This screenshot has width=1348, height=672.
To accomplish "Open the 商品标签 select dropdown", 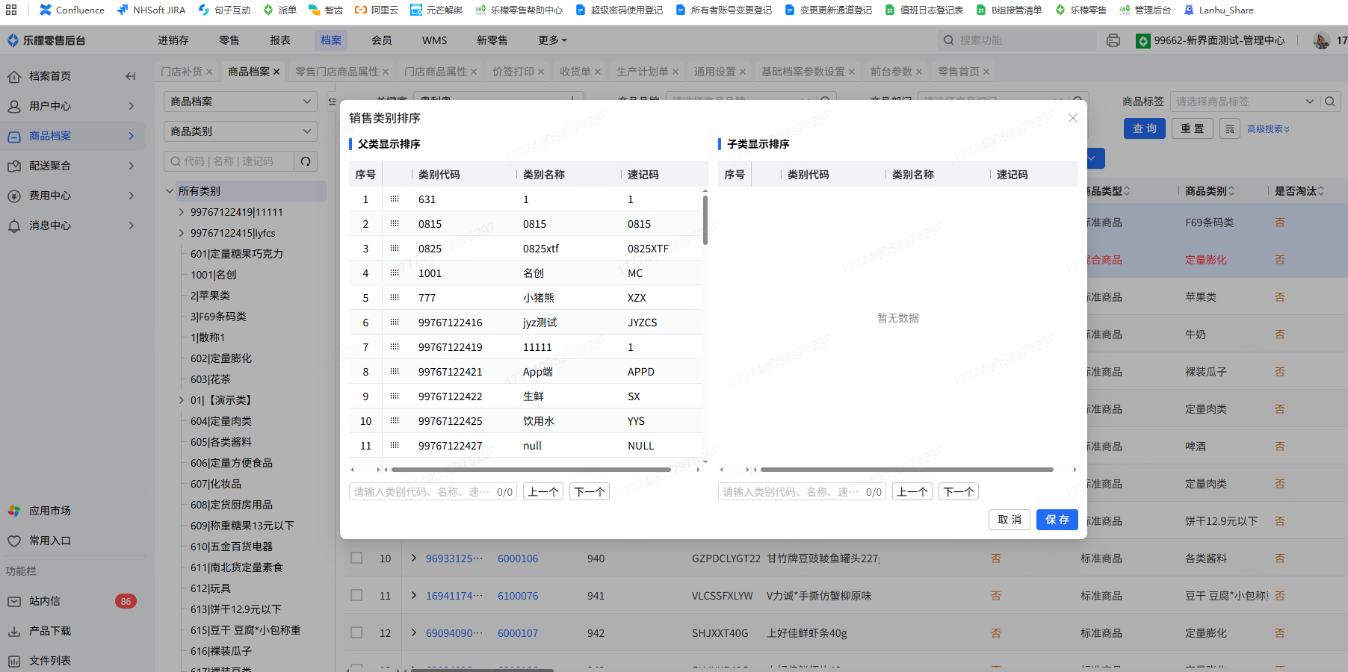I will (1245, 102).
